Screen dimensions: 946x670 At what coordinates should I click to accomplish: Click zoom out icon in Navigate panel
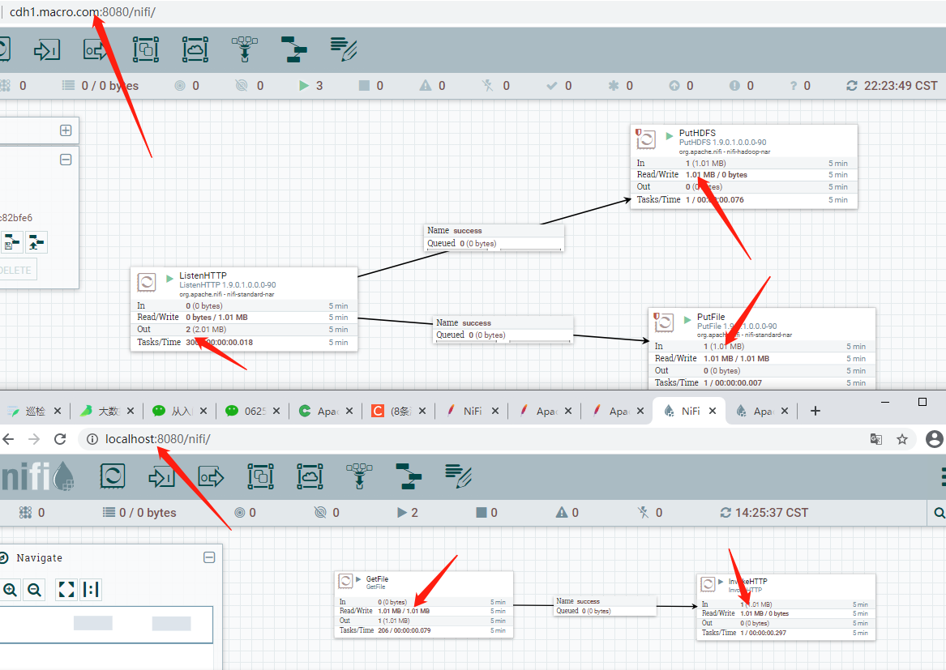(34, 589)
